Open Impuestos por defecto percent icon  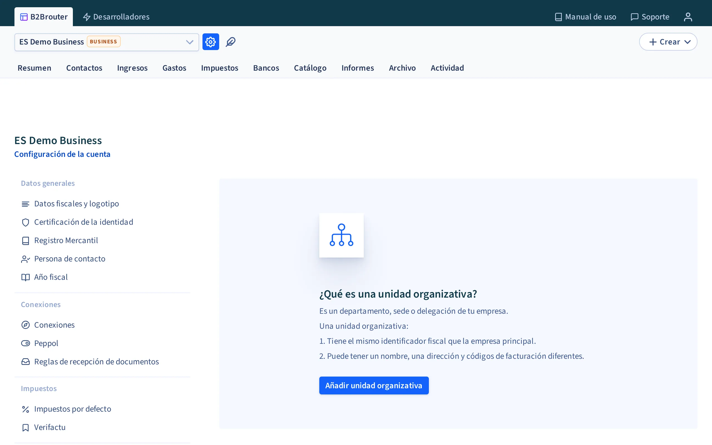26,409
